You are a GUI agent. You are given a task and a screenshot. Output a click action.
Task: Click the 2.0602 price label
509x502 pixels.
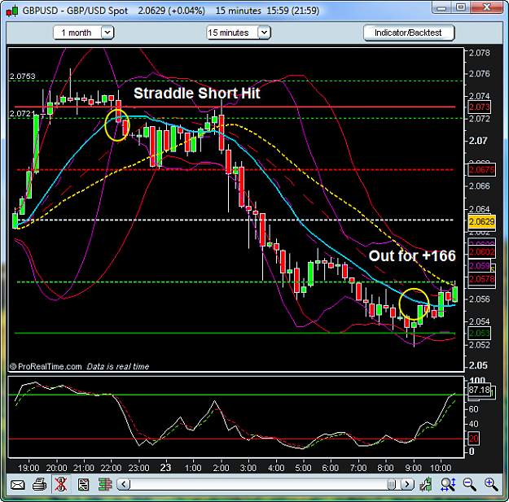[x=482, y=252]
